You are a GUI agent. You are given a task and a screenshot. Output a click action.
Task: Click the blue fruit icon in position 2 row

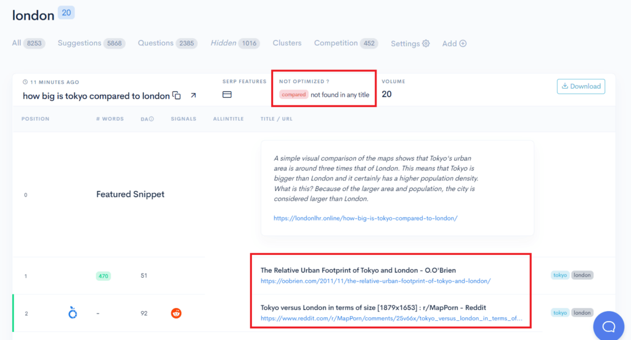[x=73, y=314]
